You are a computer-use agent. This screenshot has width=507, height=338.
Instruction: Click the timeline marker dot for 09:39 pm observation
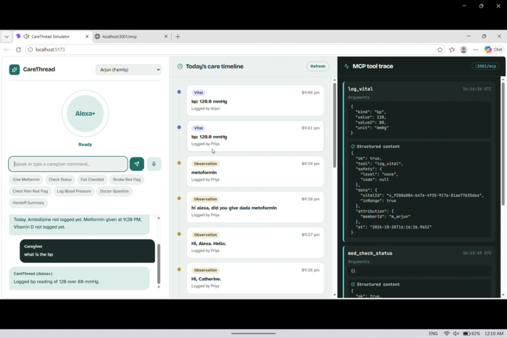tap(179, 163)
